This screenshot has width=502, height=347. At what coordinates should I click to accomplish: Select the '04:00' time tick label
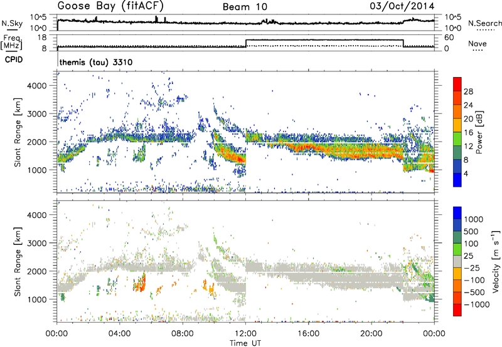120,333
